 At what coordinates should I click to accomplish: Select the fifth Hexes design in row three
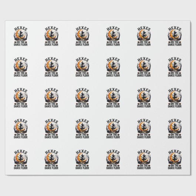[x=144, y=98]
